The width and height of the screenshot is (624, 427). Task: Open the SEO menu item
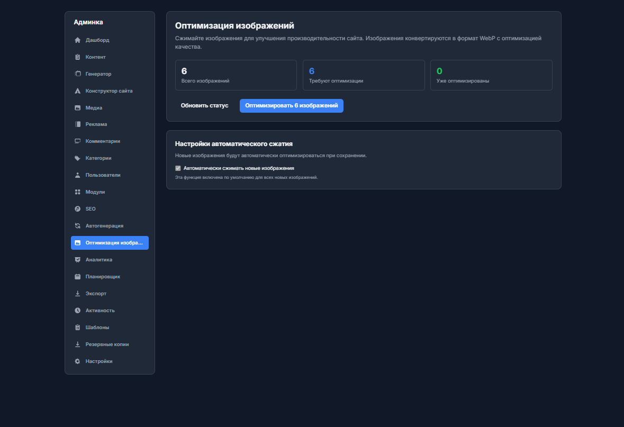pyautogui.click(x=91, y=209)
